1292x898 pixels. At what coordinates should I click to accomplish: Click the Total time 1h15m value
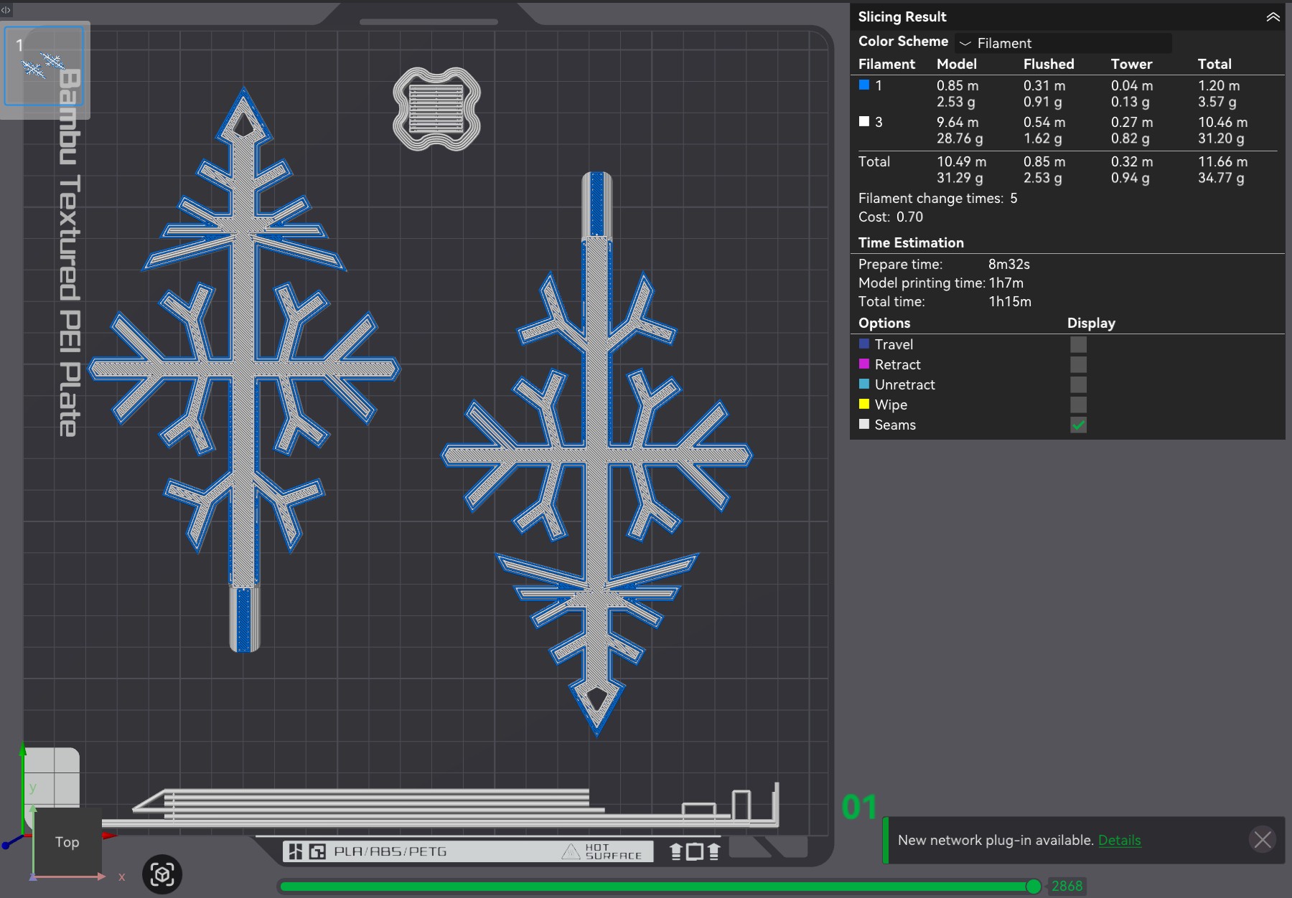pos(1010,301)
